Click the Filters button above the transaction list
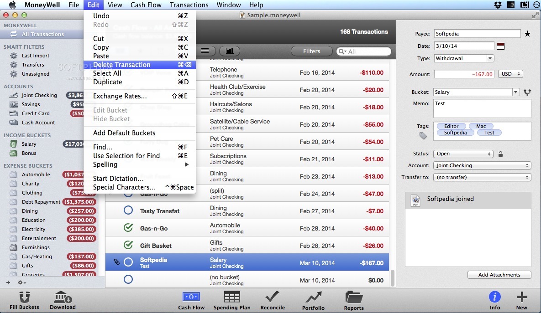Image resolution: width=541 pixels, height=313 pixels. point(311,51)
